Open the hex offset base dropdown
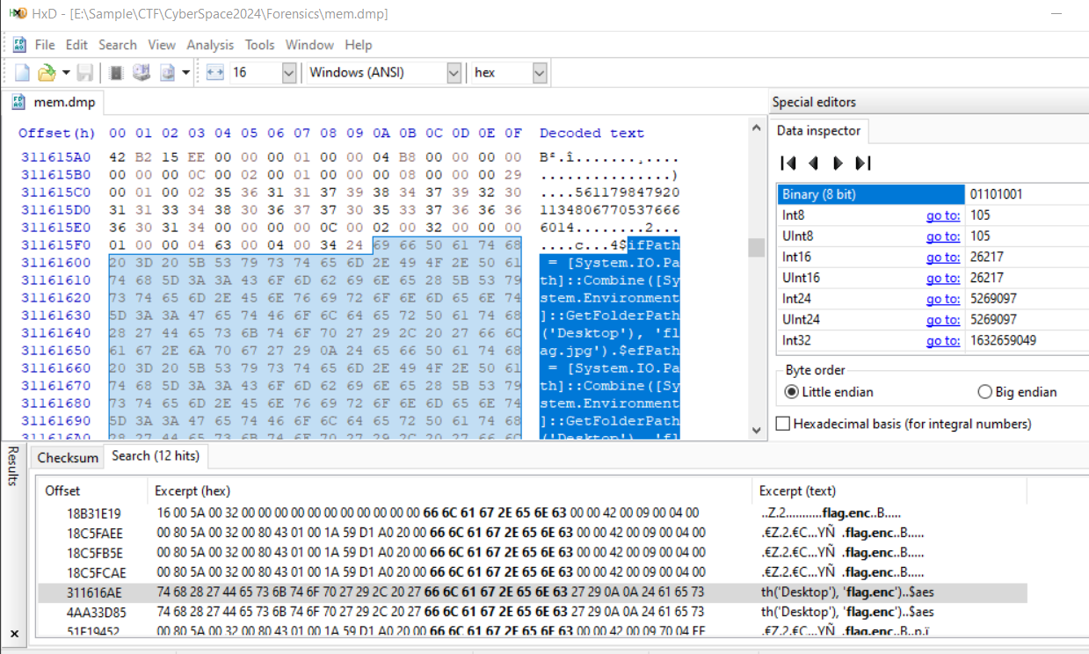The width and height of the screenshot is (1089, 654). (x=540, y=73)
